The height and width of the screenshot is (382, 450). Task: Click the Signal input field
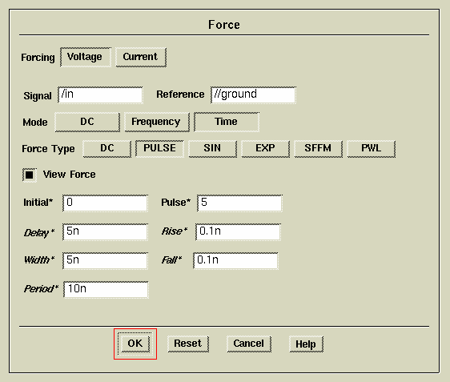pyautogui.click(x=100, y=95)
